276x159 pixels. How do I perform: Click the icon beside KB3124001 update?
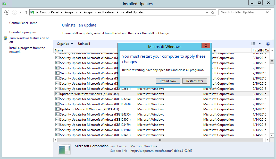57,119
